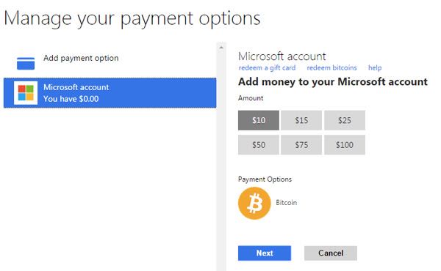Screen dimensions: 441x271
Task: Open the help link
Action: (375, 68)
